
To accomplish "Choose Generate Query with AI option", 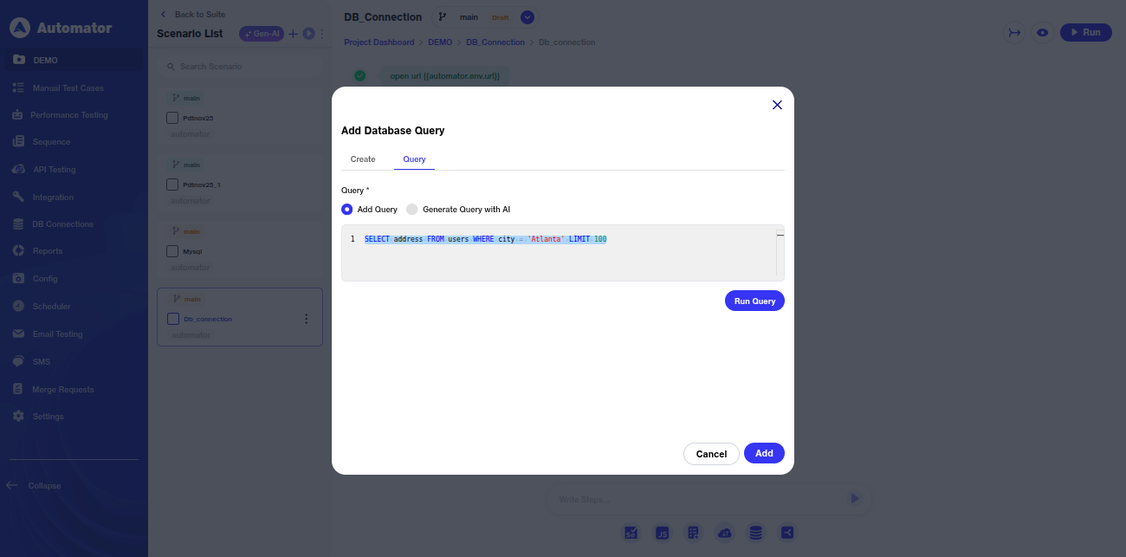I will [412, 210].
